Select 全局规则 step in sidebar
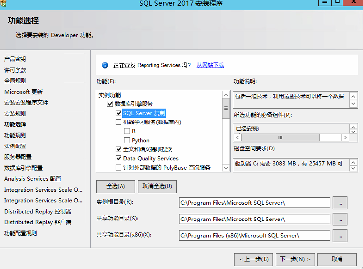Viewport: 363px width, 269px height. (15, 81)
